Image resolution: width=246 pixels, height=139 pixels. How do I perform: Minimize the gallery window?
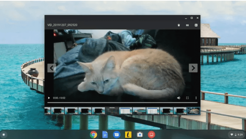[x=186, y=18]
